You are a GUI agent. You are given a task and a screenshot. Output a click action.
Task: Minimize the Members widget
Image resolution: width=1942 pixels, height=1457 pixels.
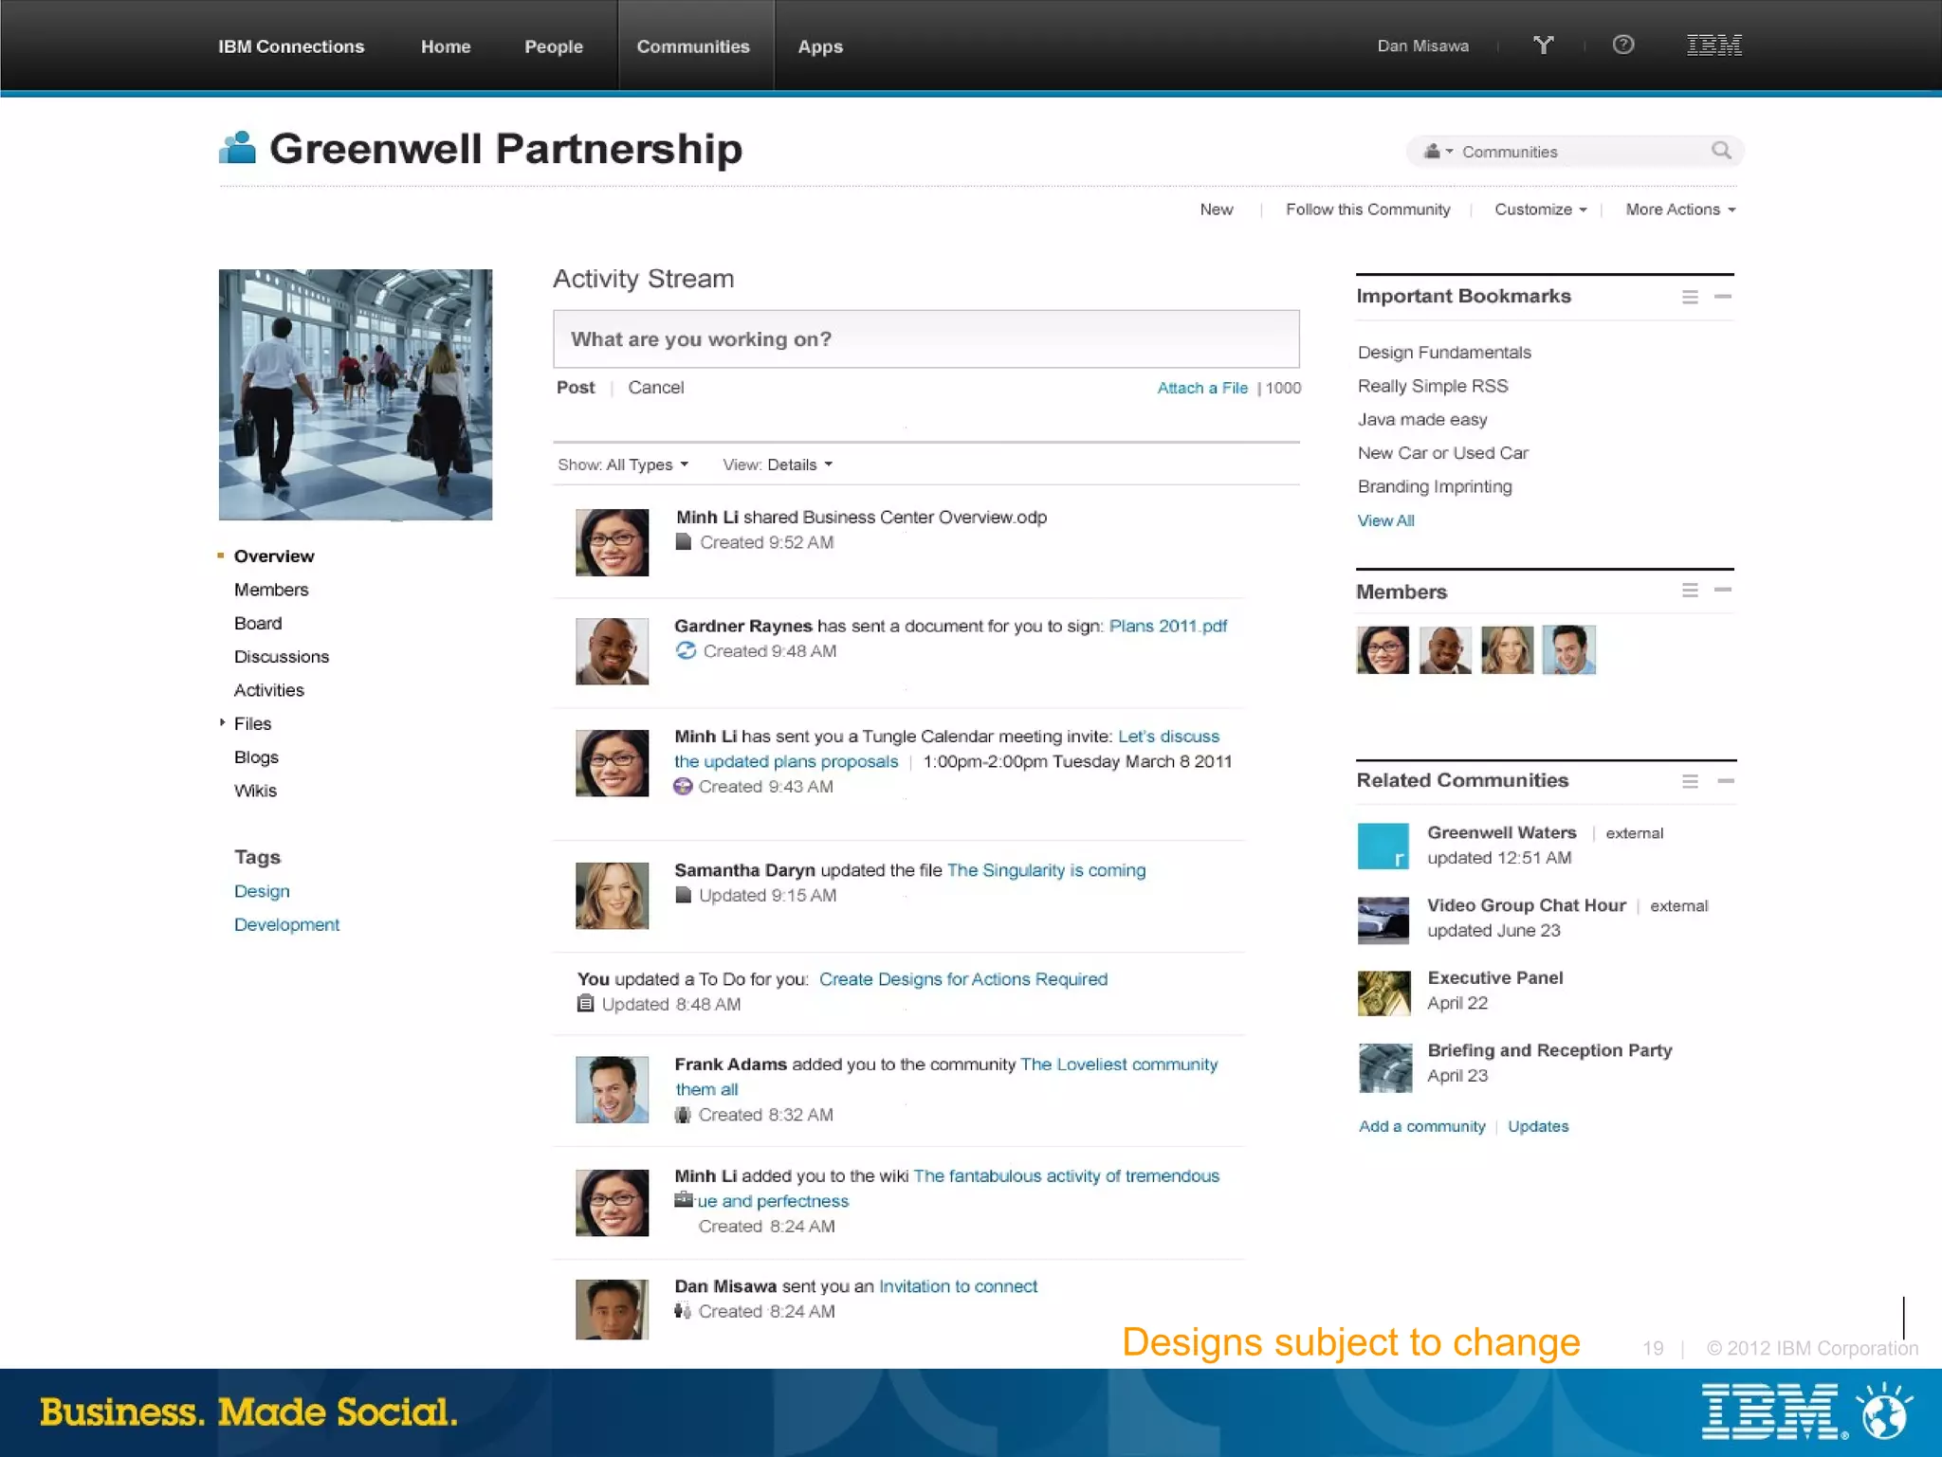click(1723, 590)
